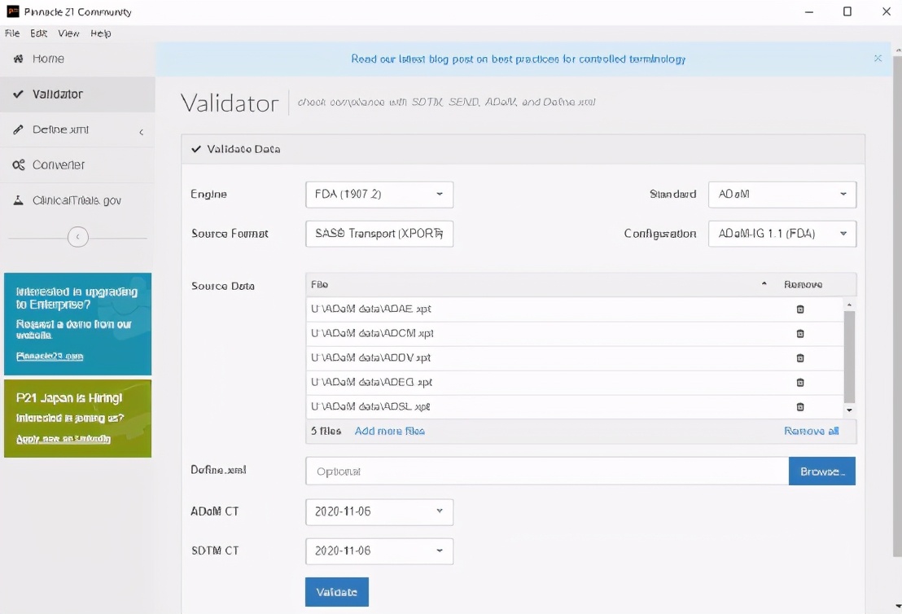This screenshot has width=902, height=614.
Task: Click the main window vertical scrollbar
Action: (x=897, y=305)
